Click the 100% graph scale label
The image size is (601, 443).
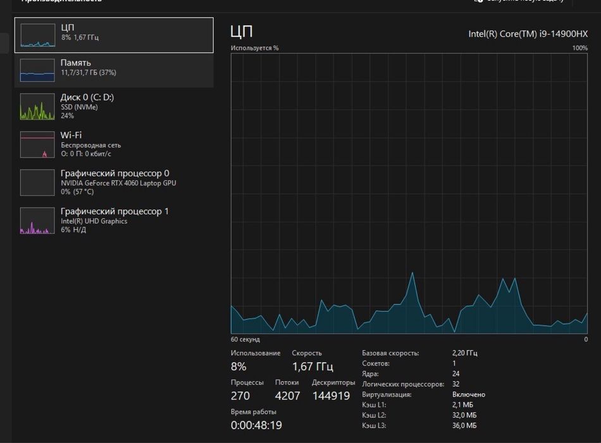(x=580, y=48)
